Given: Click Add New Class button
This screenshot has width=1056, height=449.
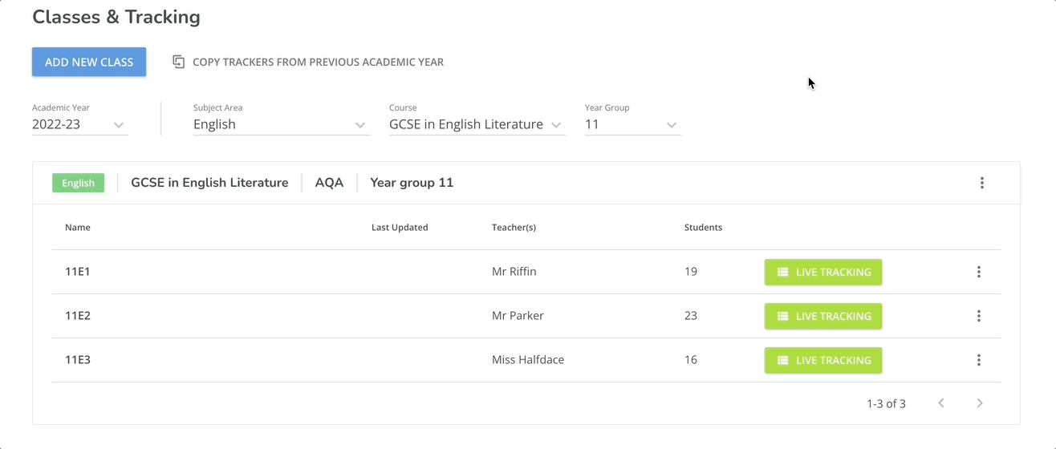Looking at the screenshot, I should pos(89,62).
